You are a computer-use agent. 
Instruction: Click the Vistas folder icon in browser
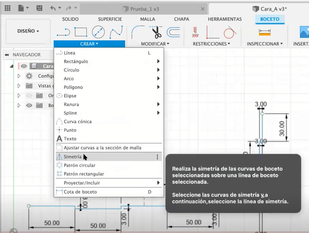pos(29,86)
